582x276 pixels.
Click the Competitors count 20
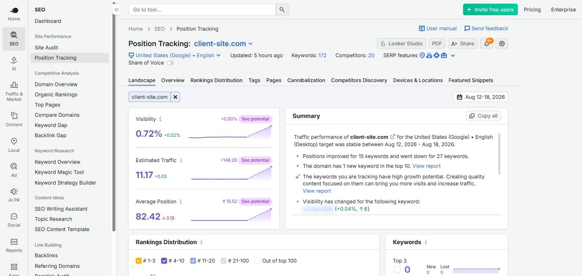coord(371,56)
